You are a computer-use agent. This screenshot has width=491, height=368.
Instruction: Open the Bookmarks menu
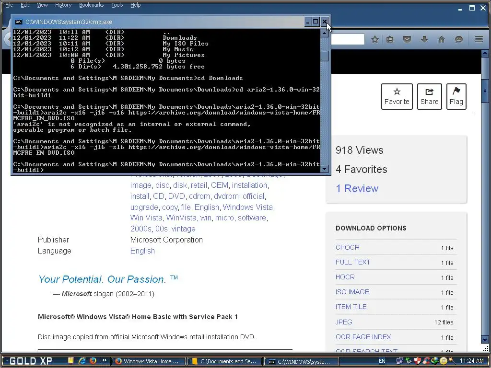(x=91, y=5)
